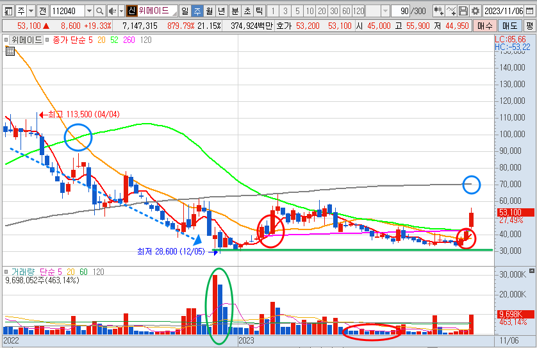This screenshot has width=537, height=348.
Task: Choose the 10 interval button
Action: click(310, 12)
